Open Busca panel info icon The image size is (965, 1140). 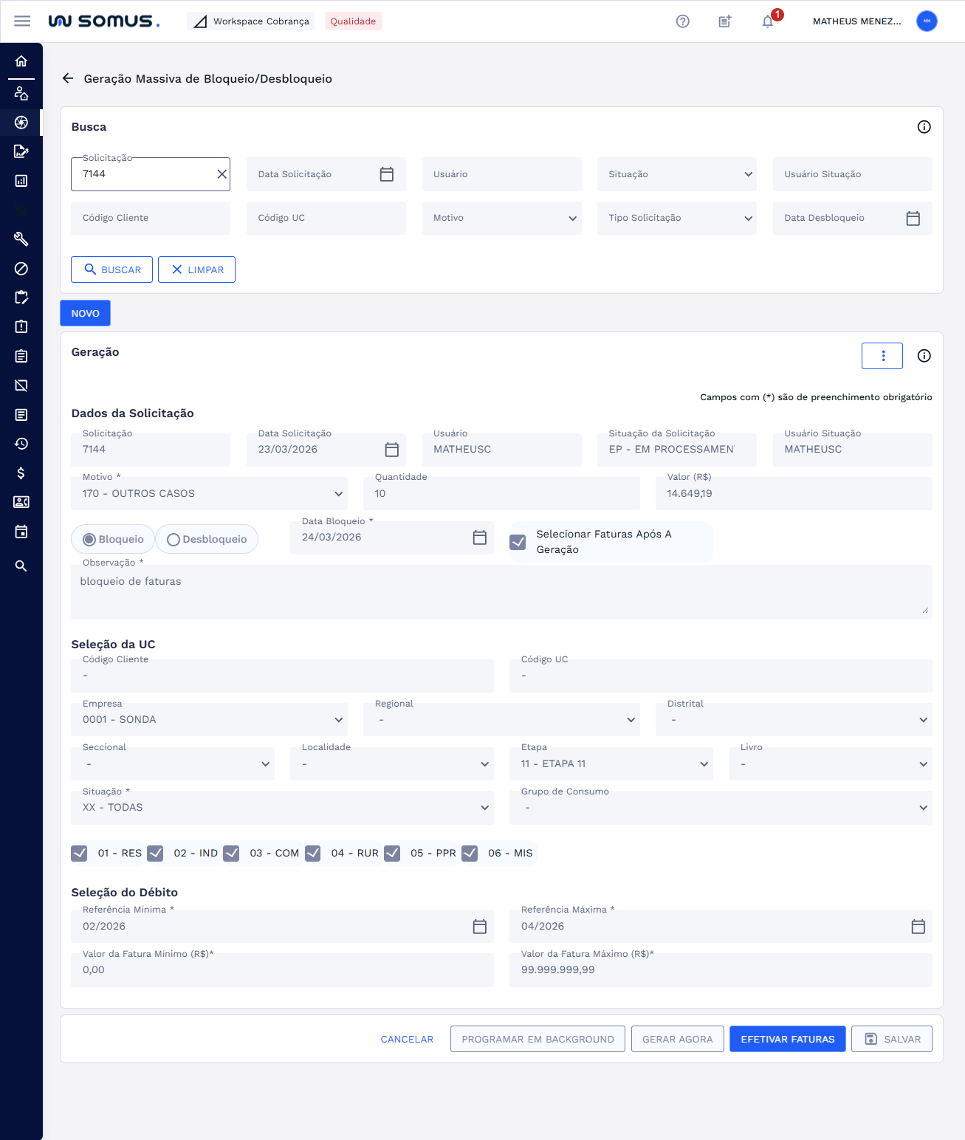click(x=924, y=127)
